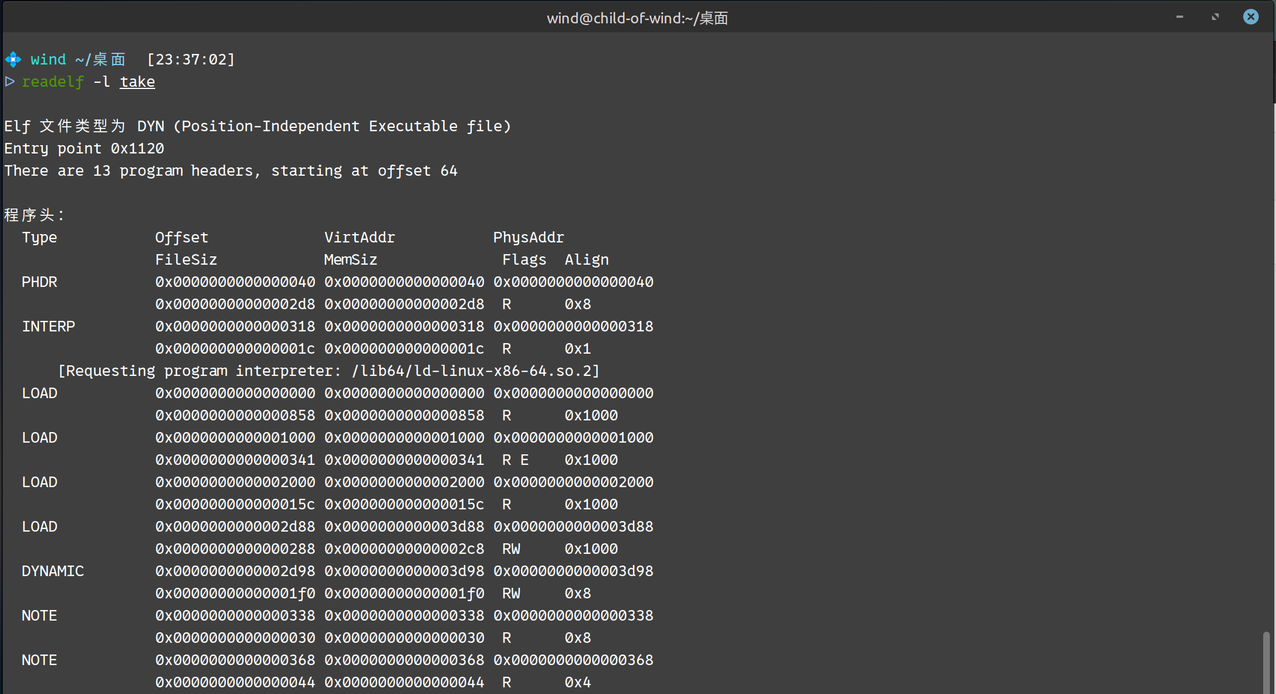The image size is (1276, 694).
Task: Click the blue prompt diamond icon
Action: [13, 60]
